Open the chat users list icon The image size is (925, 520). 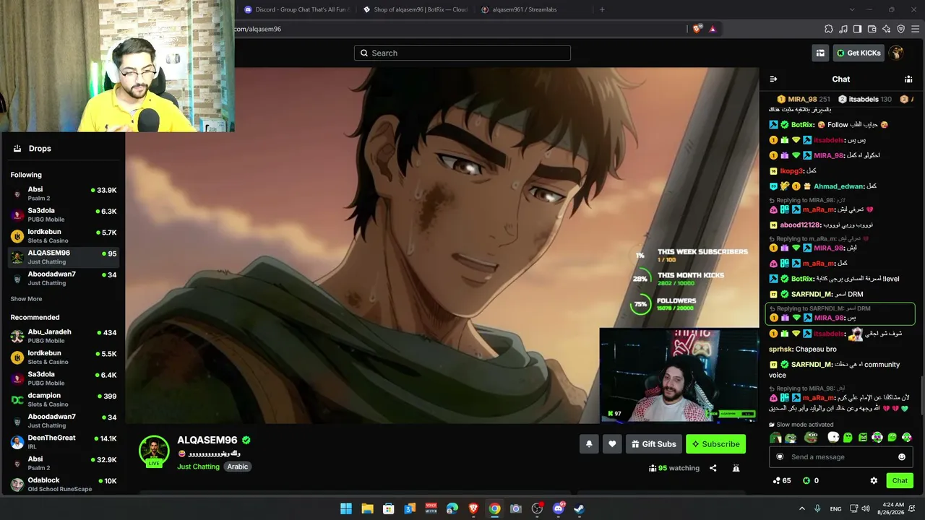click(908, 79)
